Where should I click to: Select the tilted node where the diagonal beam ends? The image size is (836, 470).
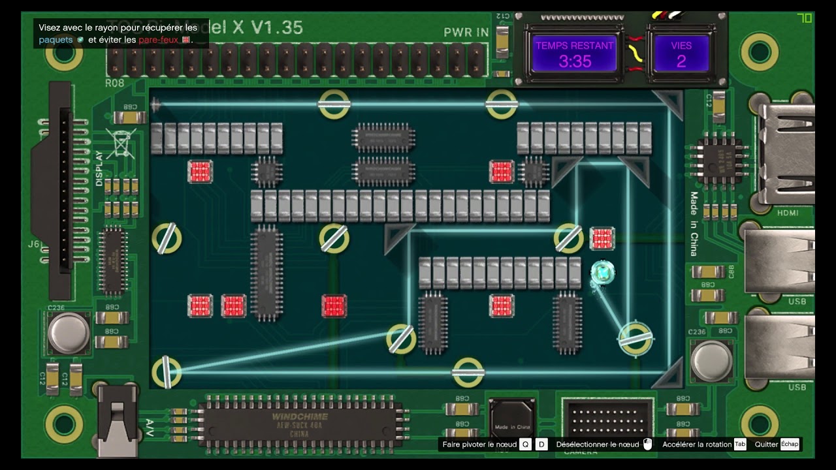tap(401, 338)
